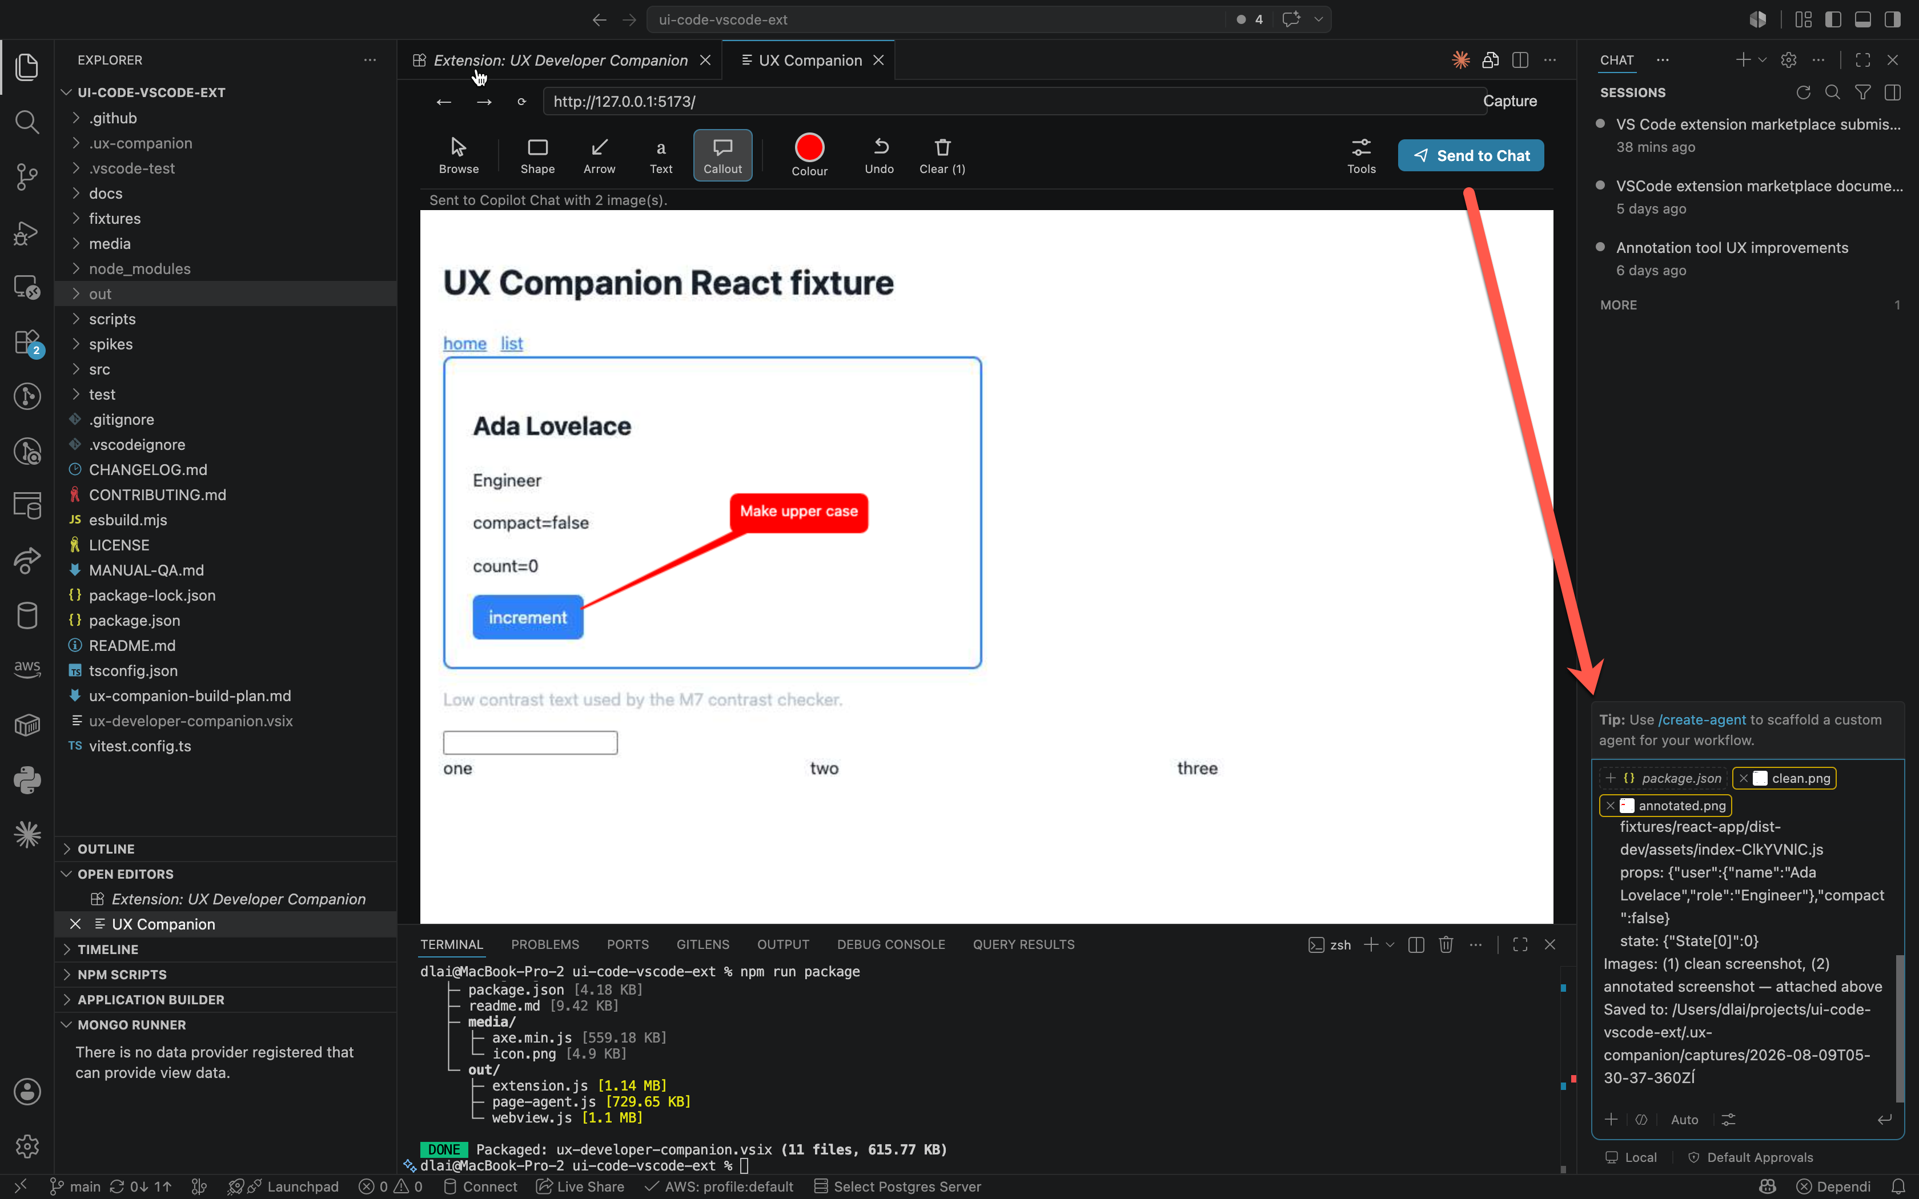Clear annotations with the trash icon
The height and width of the screenshot is (1199, 1919).
(942, 155)
